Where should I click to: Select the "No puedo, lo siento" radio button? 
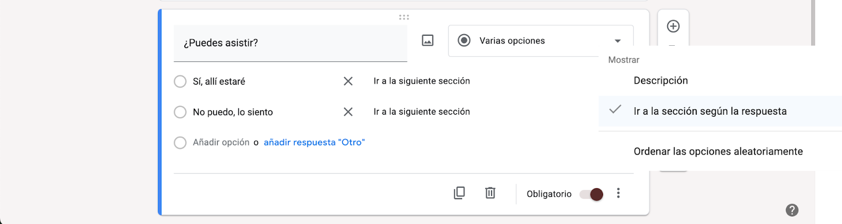point(180,112)
